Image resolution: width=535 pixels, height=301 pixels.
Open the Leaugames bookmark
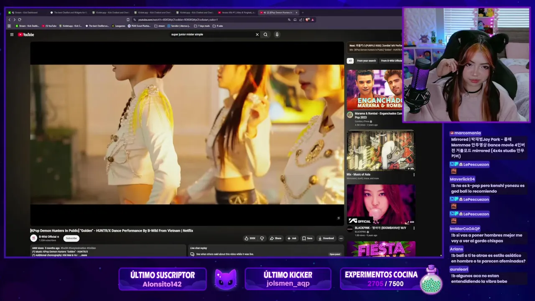118,26
